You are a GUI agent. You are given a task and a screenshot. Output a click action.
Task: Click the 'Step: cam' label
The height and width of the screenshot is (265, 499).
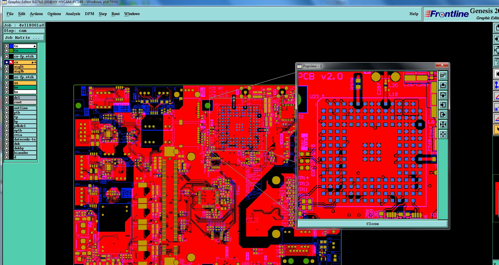point(24,31)
